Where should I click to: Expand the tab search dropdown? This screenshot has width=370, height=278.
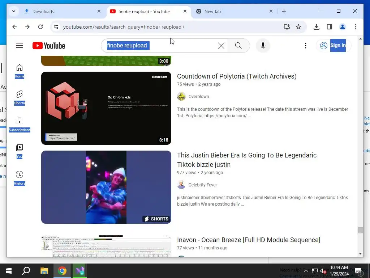pos(14,11)
